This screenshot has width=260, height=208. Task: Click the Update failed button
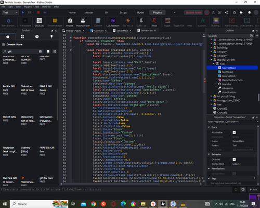193,12
